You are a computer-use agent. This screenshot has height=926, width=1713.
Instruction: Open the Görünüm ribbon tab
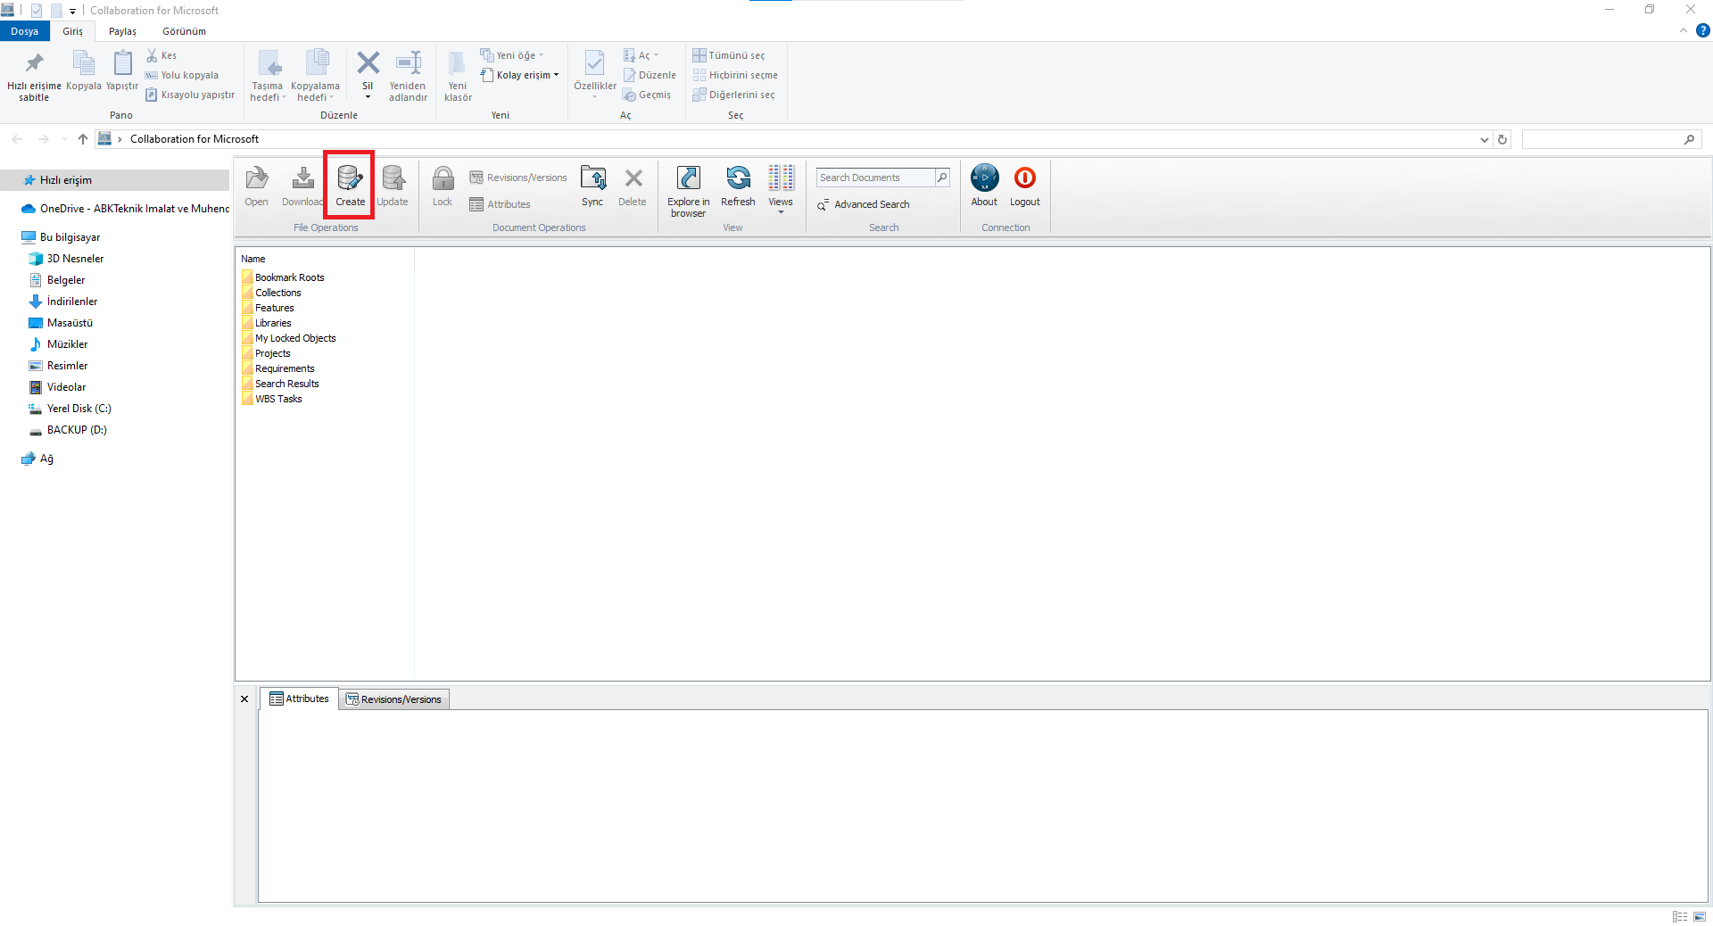tap(184, 31)
